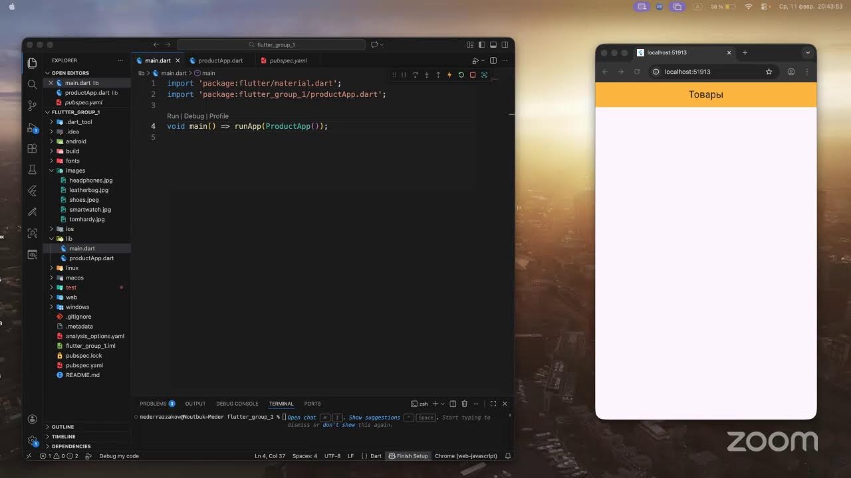Click the localhost:51913 address bar in Chrome
This screenshot has height=478, width=851.
coord(713,72)
